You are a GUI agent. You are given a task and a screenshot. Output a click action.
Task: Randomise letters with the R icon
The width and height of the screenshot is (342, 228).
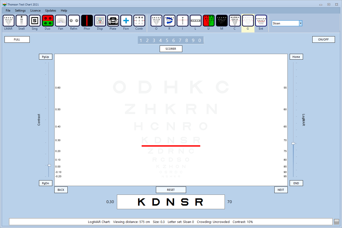click(169, 21)
